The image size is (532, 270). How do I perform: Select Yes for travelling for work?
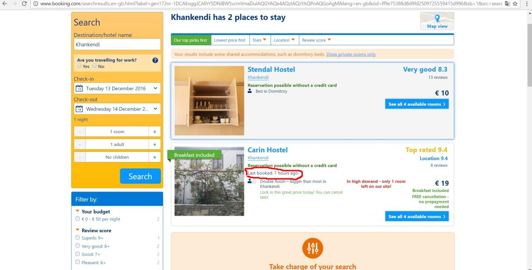click(79, 66)
